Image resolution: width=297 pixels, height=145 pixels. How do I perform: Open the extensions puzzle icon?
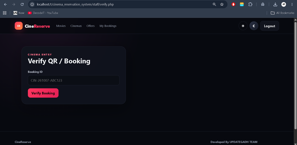click(x=250, y=4)
